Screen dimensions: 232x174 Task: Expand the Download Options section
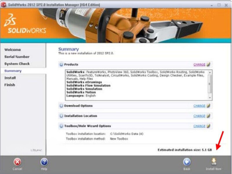coord(61,106)
